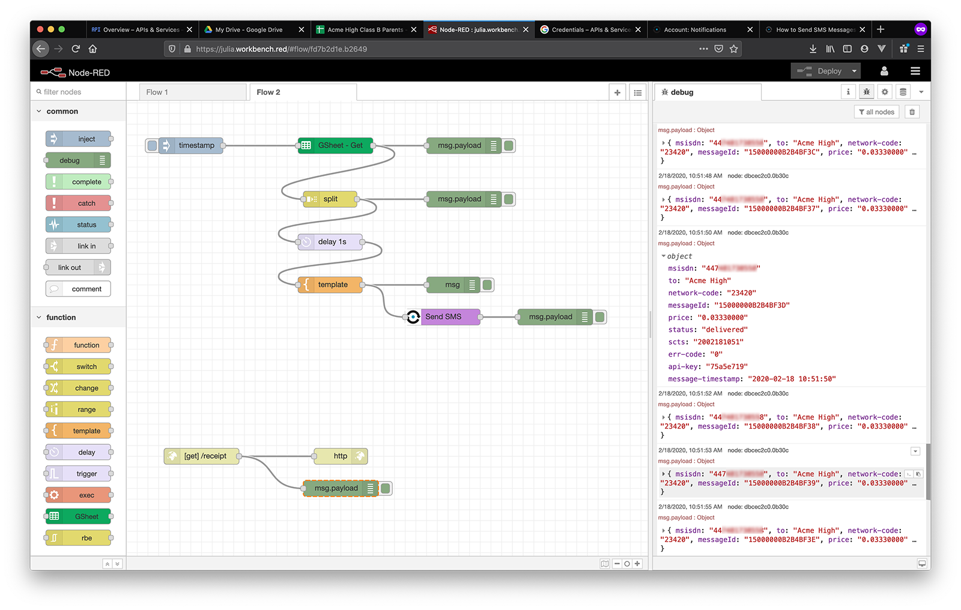961x610 pixels.
Task: Collapse the common palette category
Action: tap(39, 111)
